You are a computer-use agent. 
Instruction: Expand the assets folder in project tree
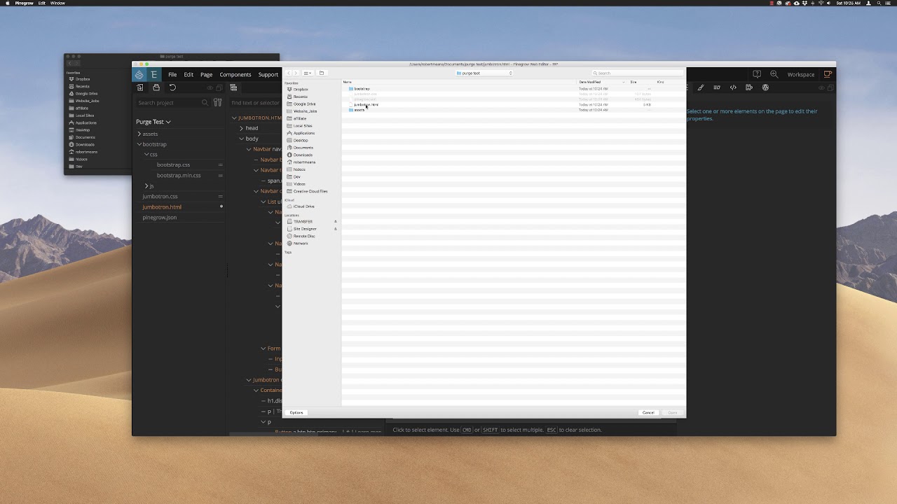[139, 134]
